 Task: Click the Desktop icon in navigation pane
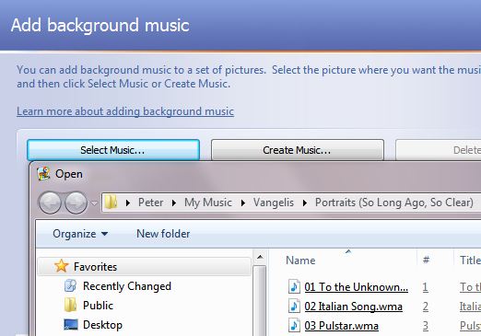point(71,324)
